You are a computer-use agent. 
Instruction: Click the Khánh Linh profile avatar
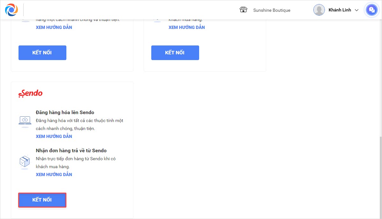coord(319,10)
